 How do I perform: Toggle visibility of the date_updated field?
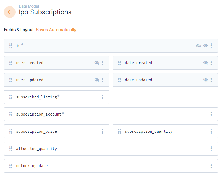(x=206, y=80)
